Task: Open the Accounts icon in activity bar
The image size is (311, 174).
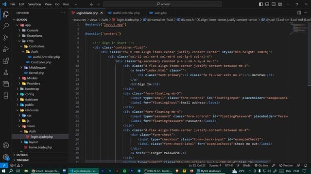Action: (6, 145)
